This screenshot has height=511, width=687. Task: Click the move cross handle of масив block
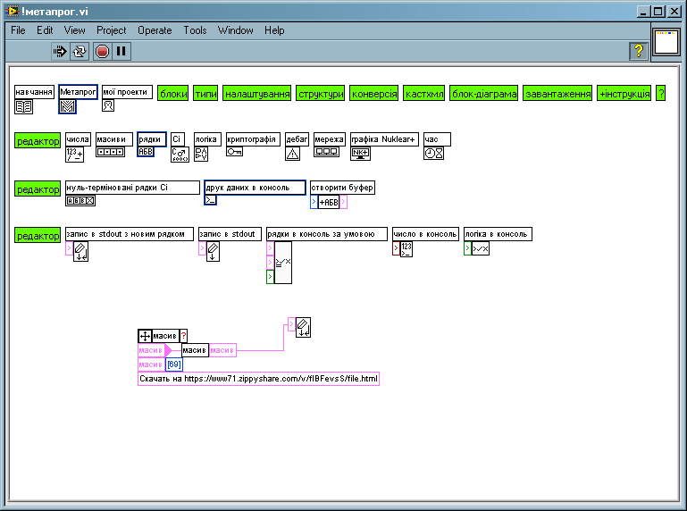point(145,336)
